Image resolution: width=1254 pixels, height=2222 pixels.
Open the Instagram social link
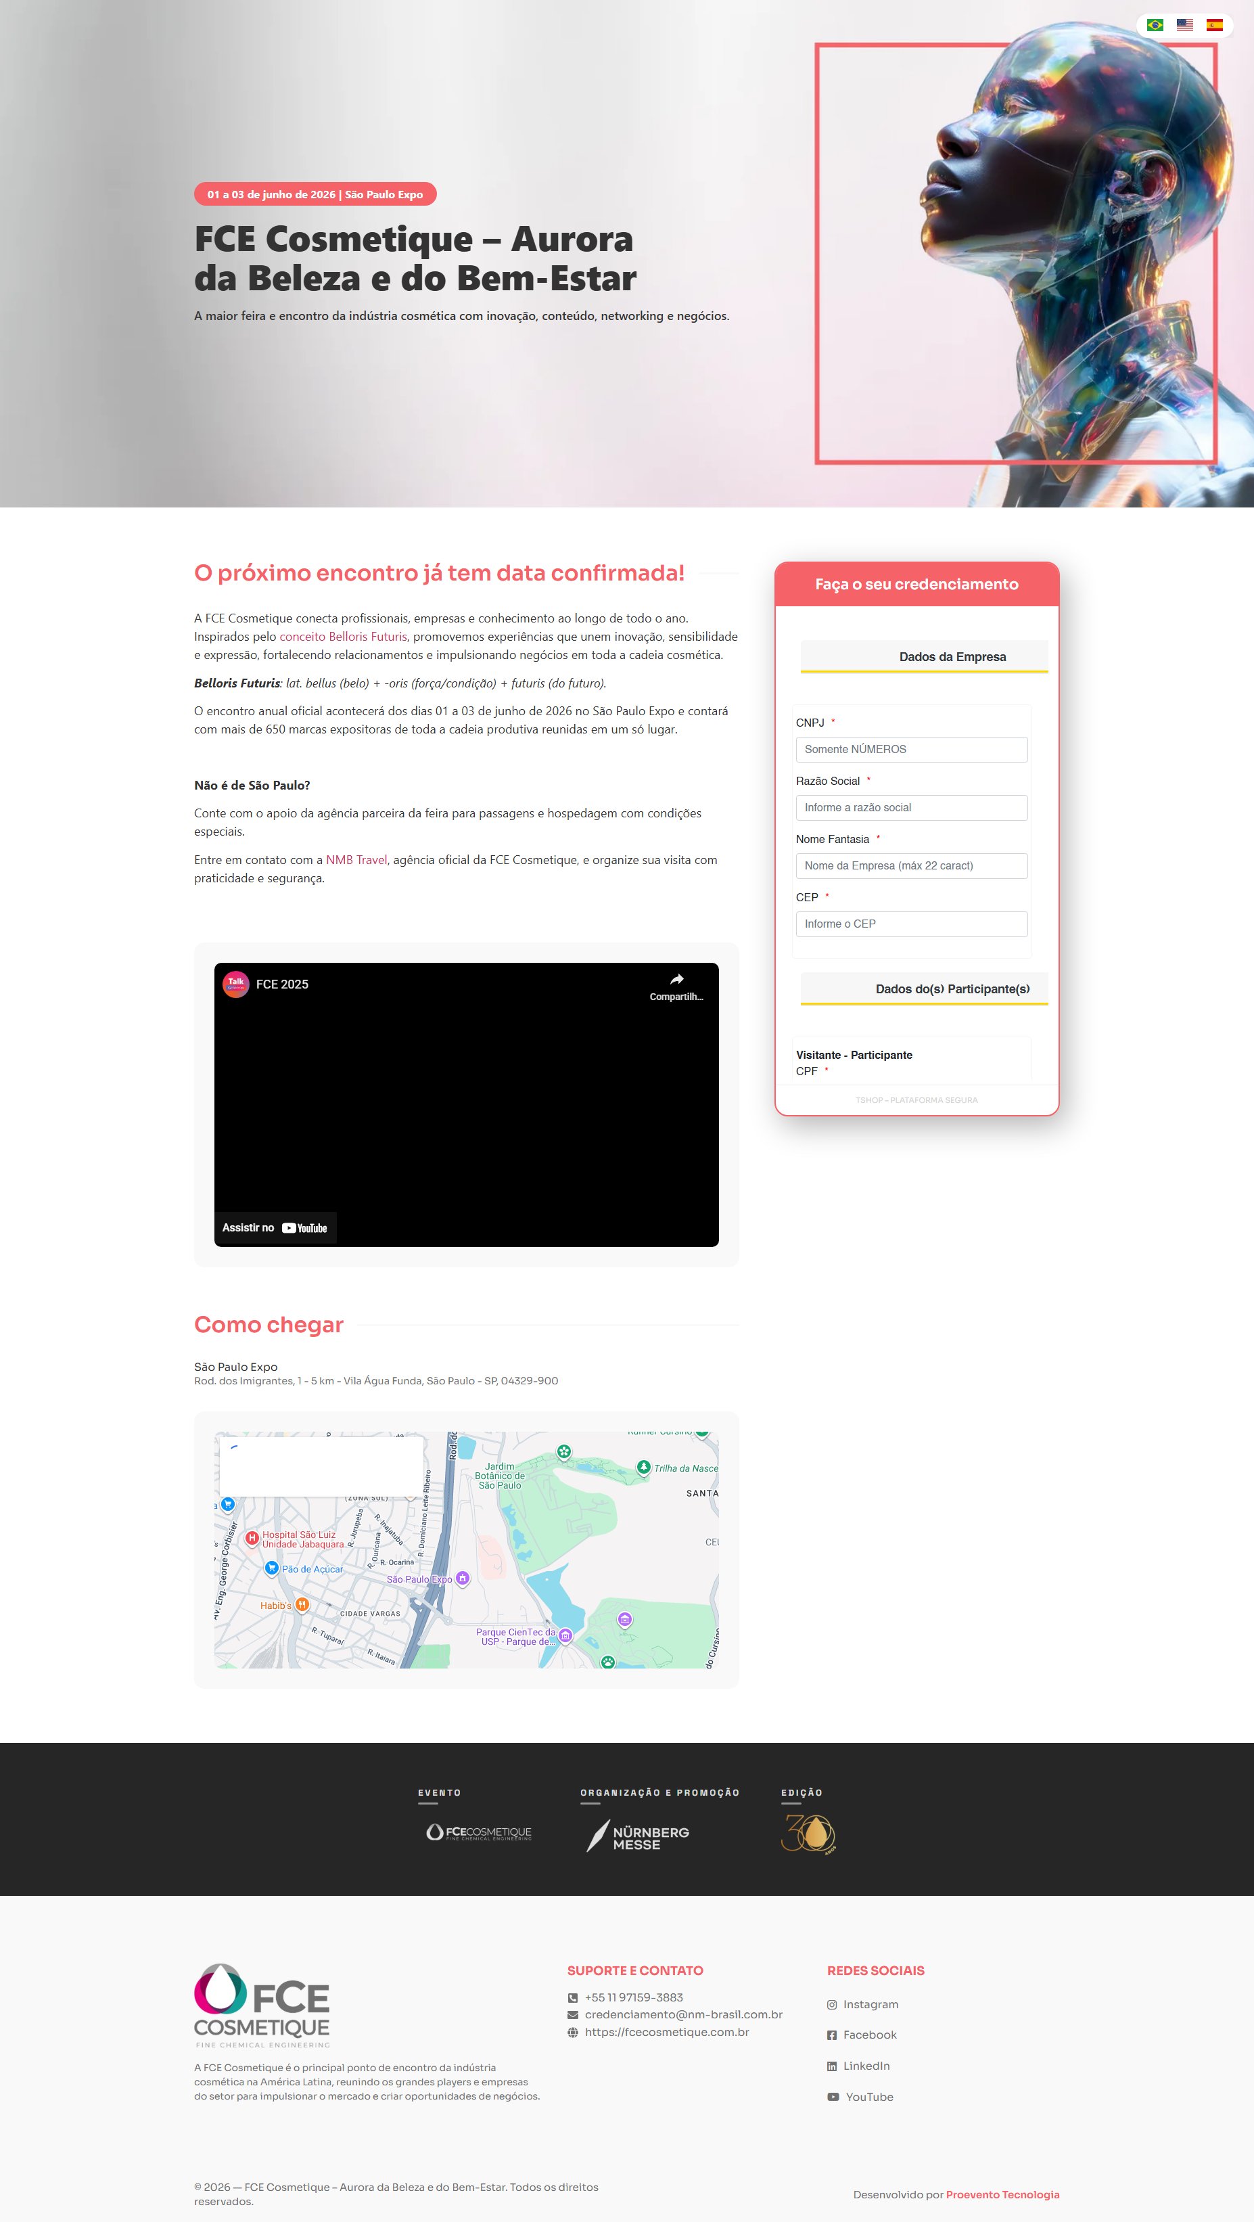[869, 2003]
